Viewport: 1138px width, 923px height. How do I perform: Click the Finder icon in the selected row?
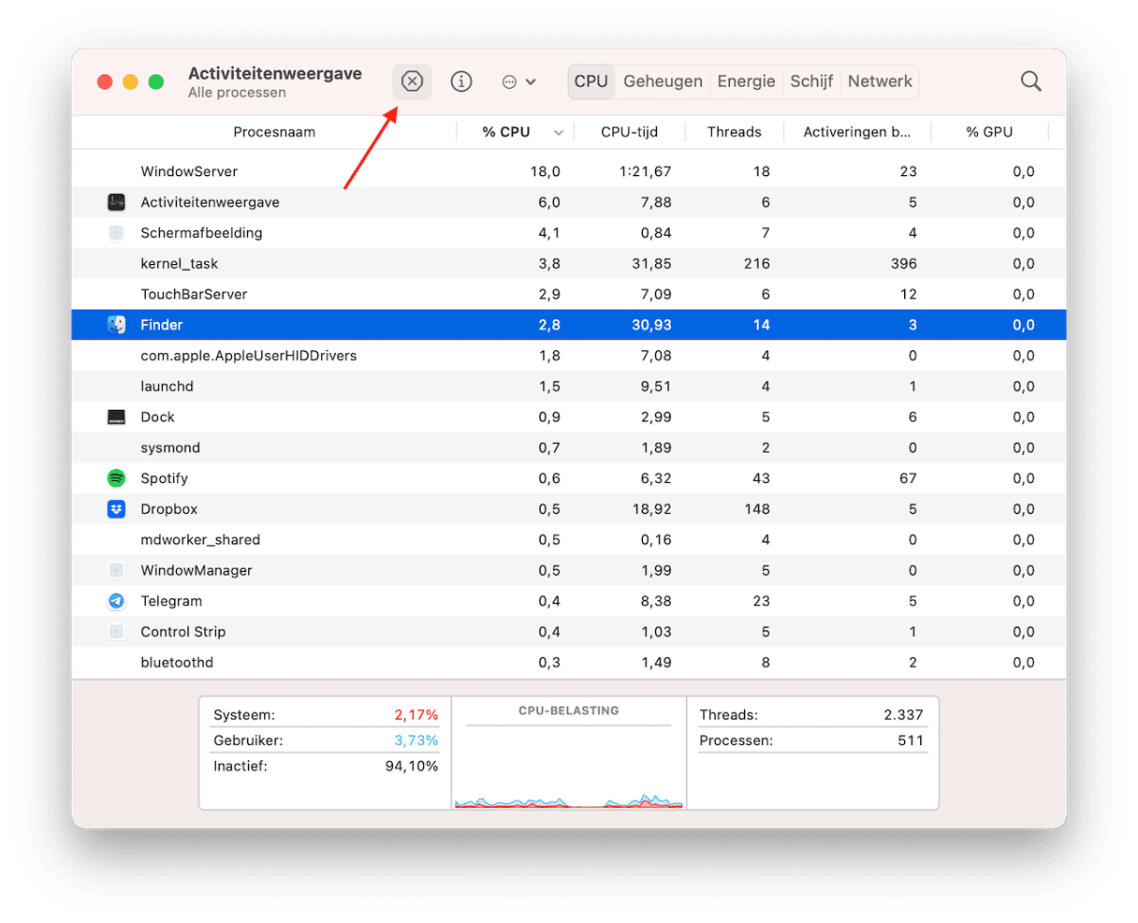116,325
